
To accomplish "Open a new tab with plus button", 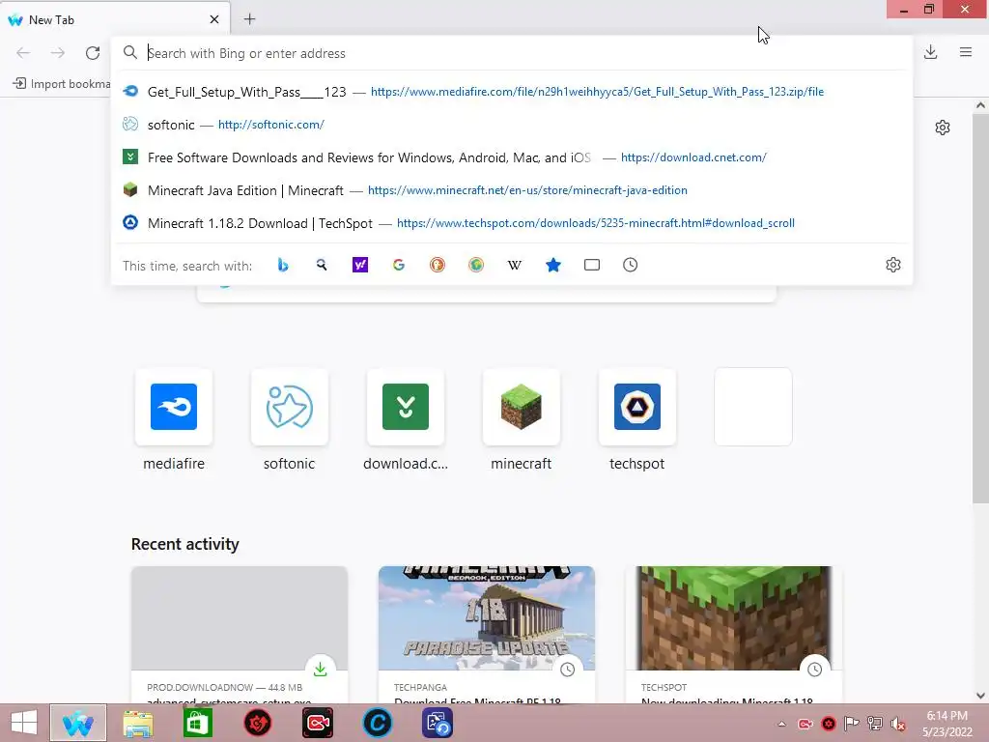I will pos(250,19).
